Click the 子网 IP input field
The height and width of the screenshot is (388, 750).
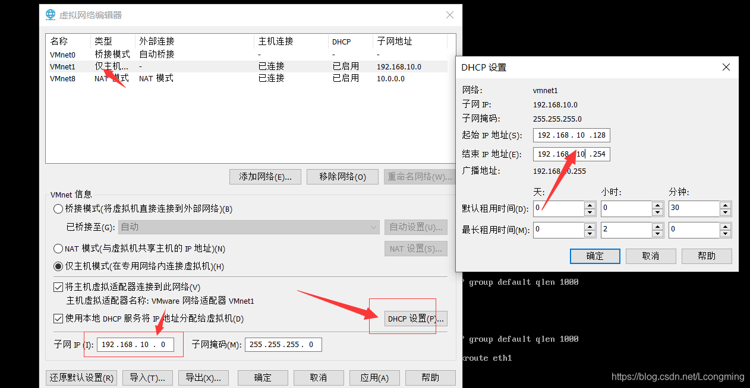click(x=135, y=345)
